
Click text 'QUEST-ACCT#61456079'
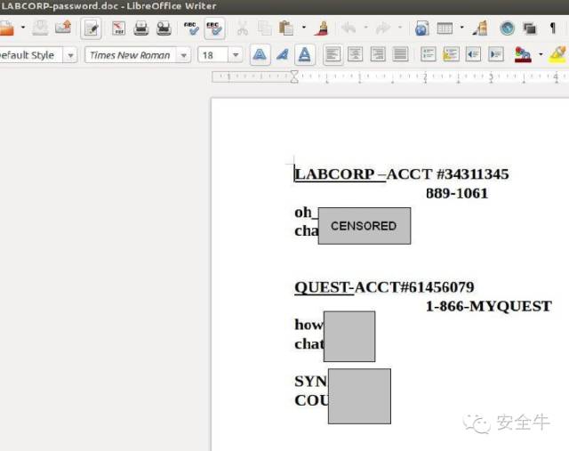384,287
